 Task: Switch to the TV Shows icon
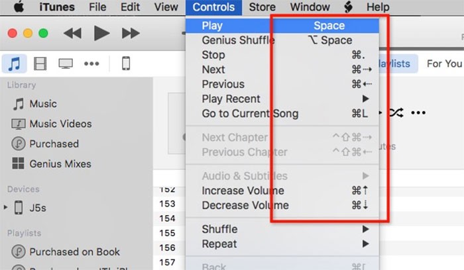click(66, 64)
